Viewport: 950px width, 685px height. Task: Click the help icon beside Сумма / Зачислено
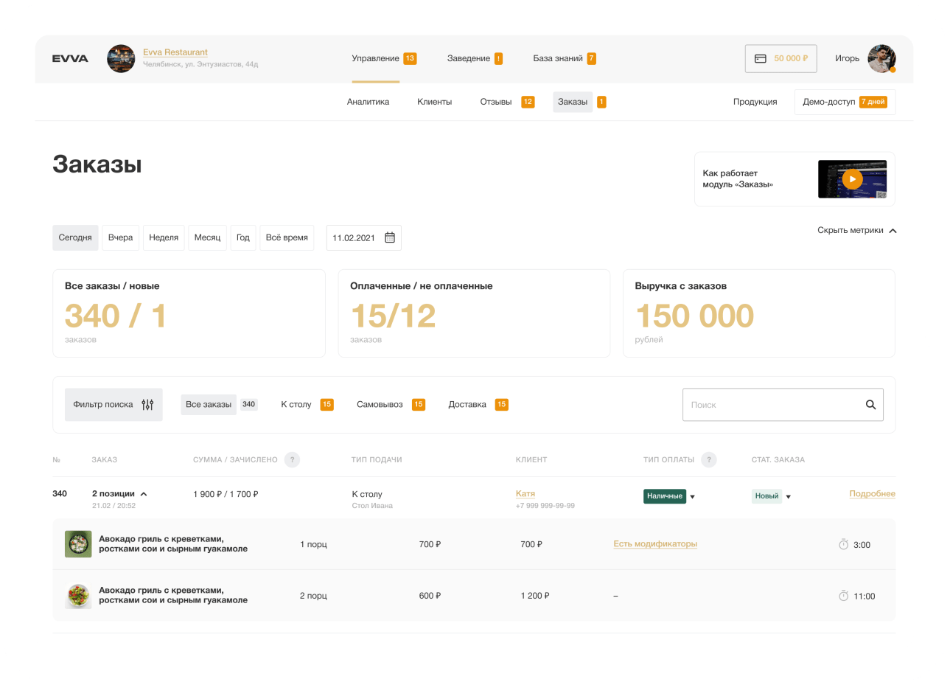pos(292,459)
